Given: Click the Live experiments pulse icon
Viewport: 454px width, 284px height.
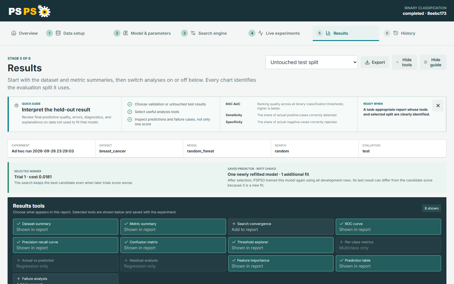Looking at the screenshot, I should 260,33.
